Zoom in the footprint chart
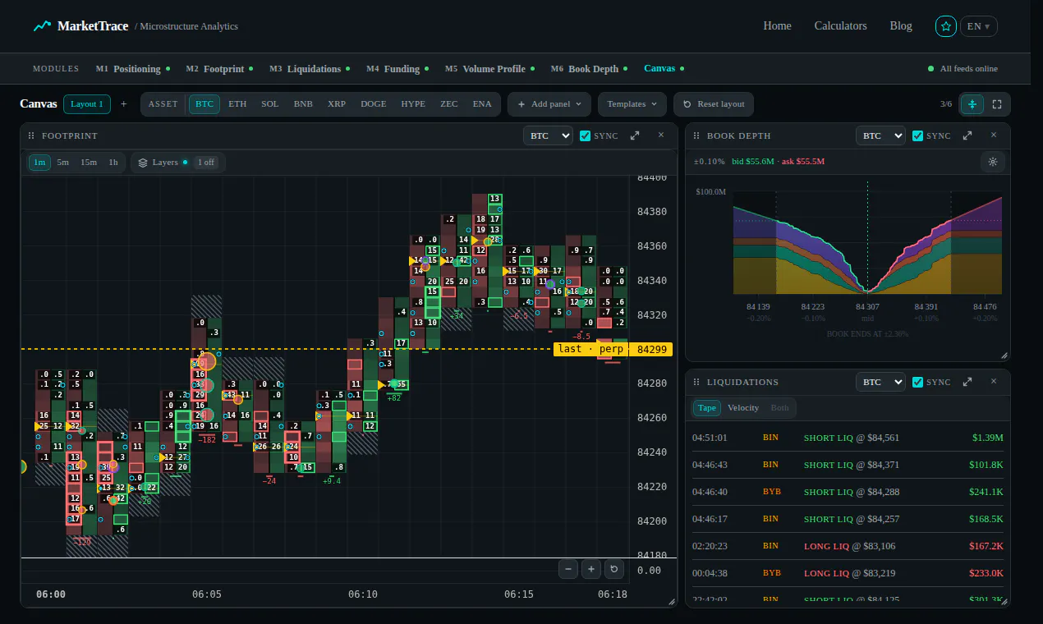Image resolution: width=1043 pixels, height=624 pixels. coord(591,569)
